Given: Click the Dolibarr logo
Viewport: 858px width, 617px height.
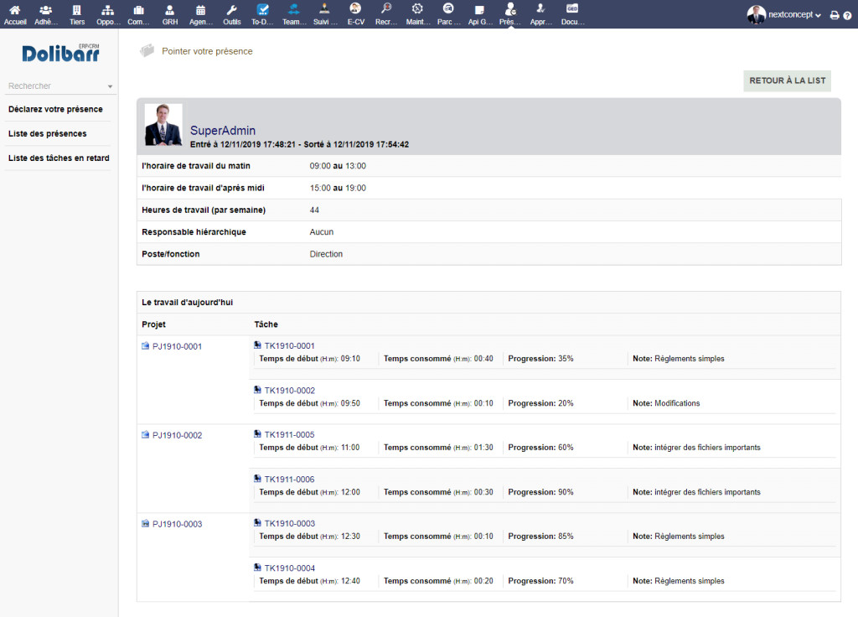Looking at the screenshot, I should tap(60, 54).
